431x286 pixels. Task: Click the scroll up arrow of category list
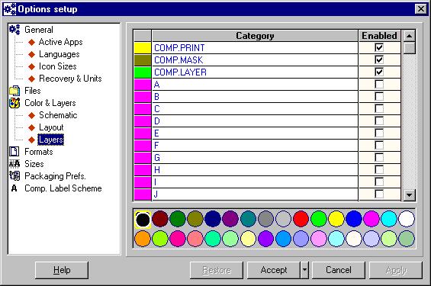click(x=410, y=36)
